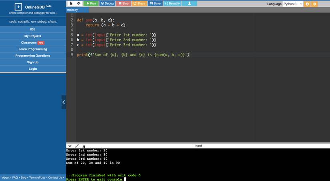Viewport: 330px width, 181px height.
Task: Click the 'Enter 1st number' code on line 5
Action: point(116,35)
